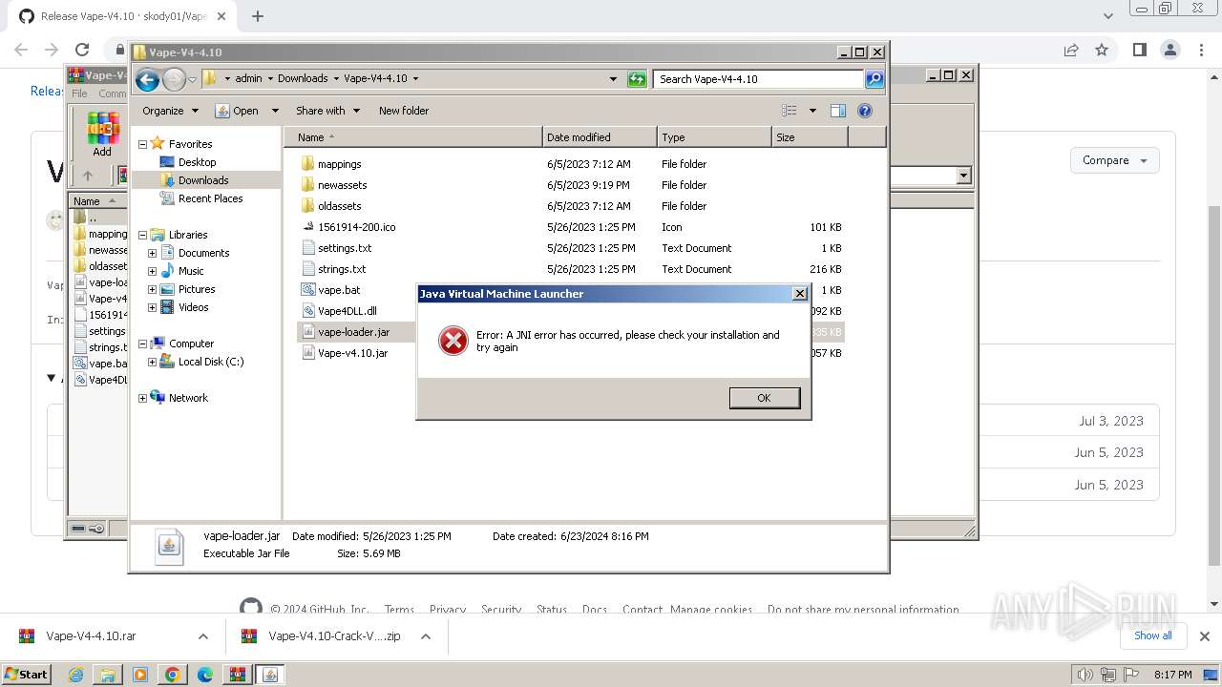
Task: Select the strings.txt file icon
Action: coord(307,269)
